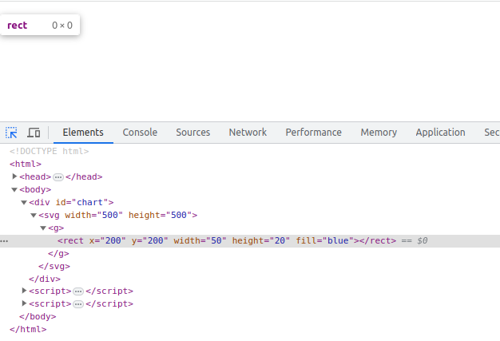The image size is (500, 341).
Task: Open the Sources tab
Action: 192,133
